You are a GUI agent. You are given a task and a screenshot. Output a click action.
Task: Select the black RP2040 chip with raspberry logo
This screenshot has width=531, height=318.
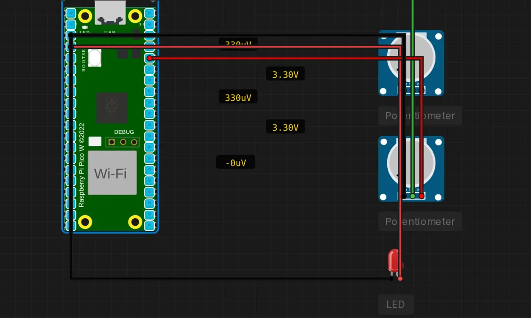112,108
